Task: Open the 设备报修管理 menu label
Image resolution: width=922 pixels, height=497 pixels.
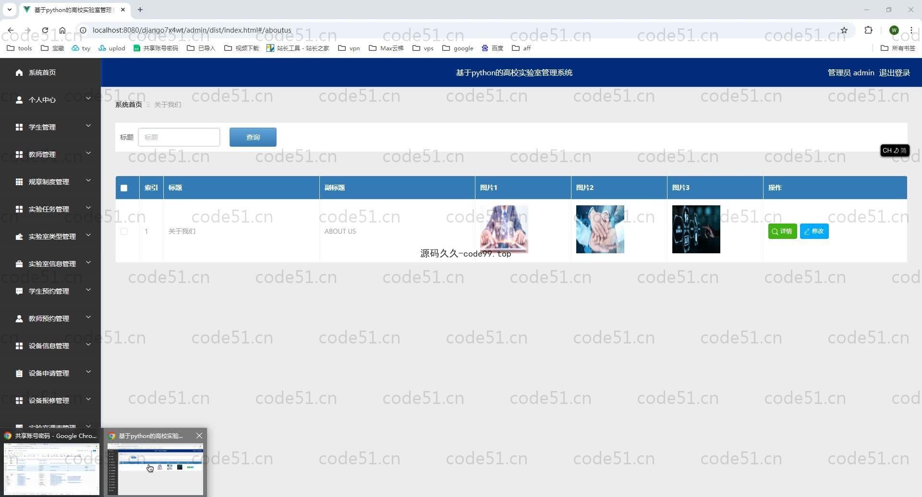Action: click(x=49, y=401)
